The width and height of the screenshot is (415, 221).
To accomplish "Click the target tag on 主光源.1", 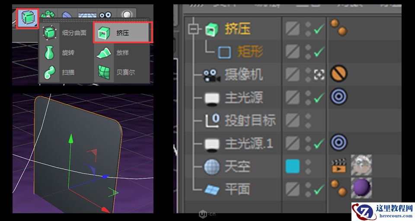I will (339, 142).
